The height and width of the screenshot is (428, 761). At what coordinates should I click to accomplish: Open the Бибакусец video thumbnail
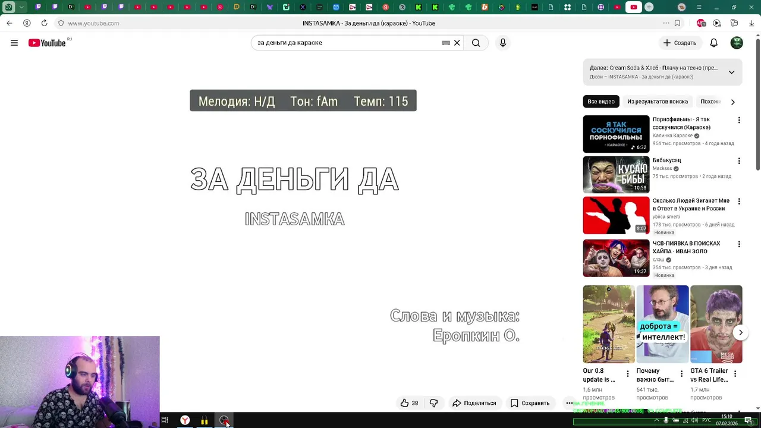pyautogui.click(x=616, y=175)
